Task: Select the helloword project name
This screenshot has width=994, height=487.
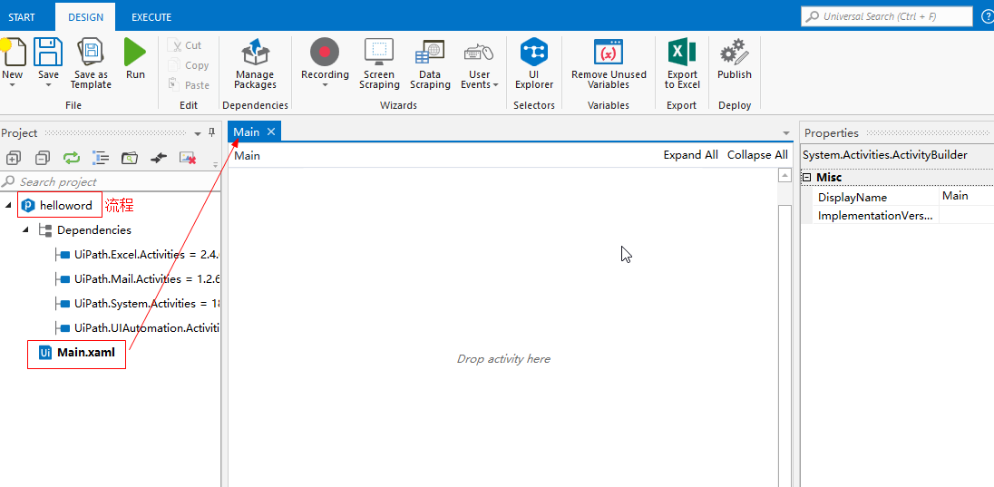Action: coord(66,206)
